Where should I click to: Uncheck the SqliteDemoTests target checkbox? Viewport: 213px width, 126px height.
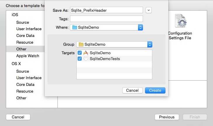pos(80,59)
